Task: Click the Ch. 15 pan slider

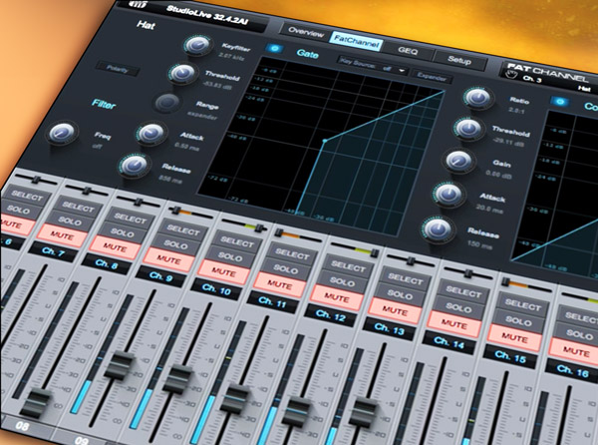Action: [526, 285]
